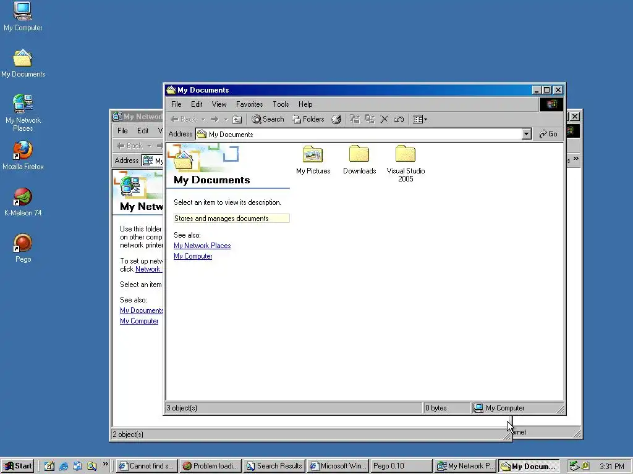Image resolution: width=633 pixels, height=474 pixels.
Task: Expand the Address bar dropdown
Action: [526, 134]
